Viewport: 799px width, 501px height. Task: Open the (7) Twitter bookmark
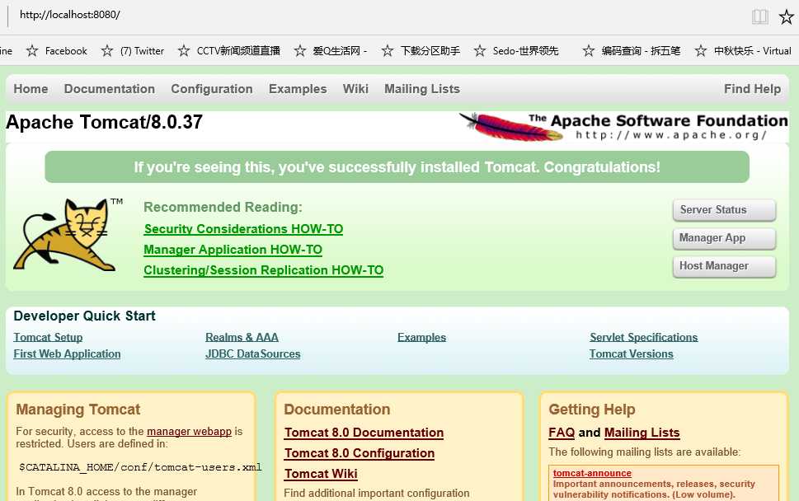[x=133, y=51]
